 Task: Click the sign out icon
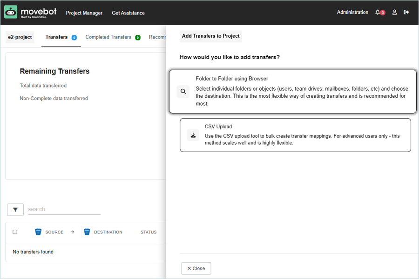point(406,13)
